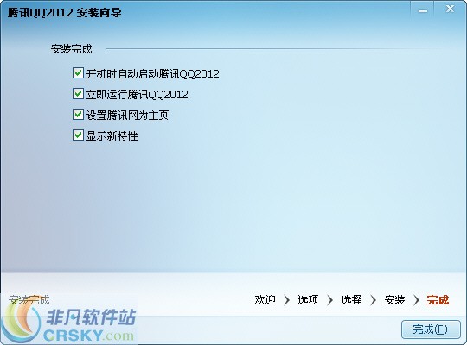Click the highlighted red 完成 step

click(x=438, y=300)
